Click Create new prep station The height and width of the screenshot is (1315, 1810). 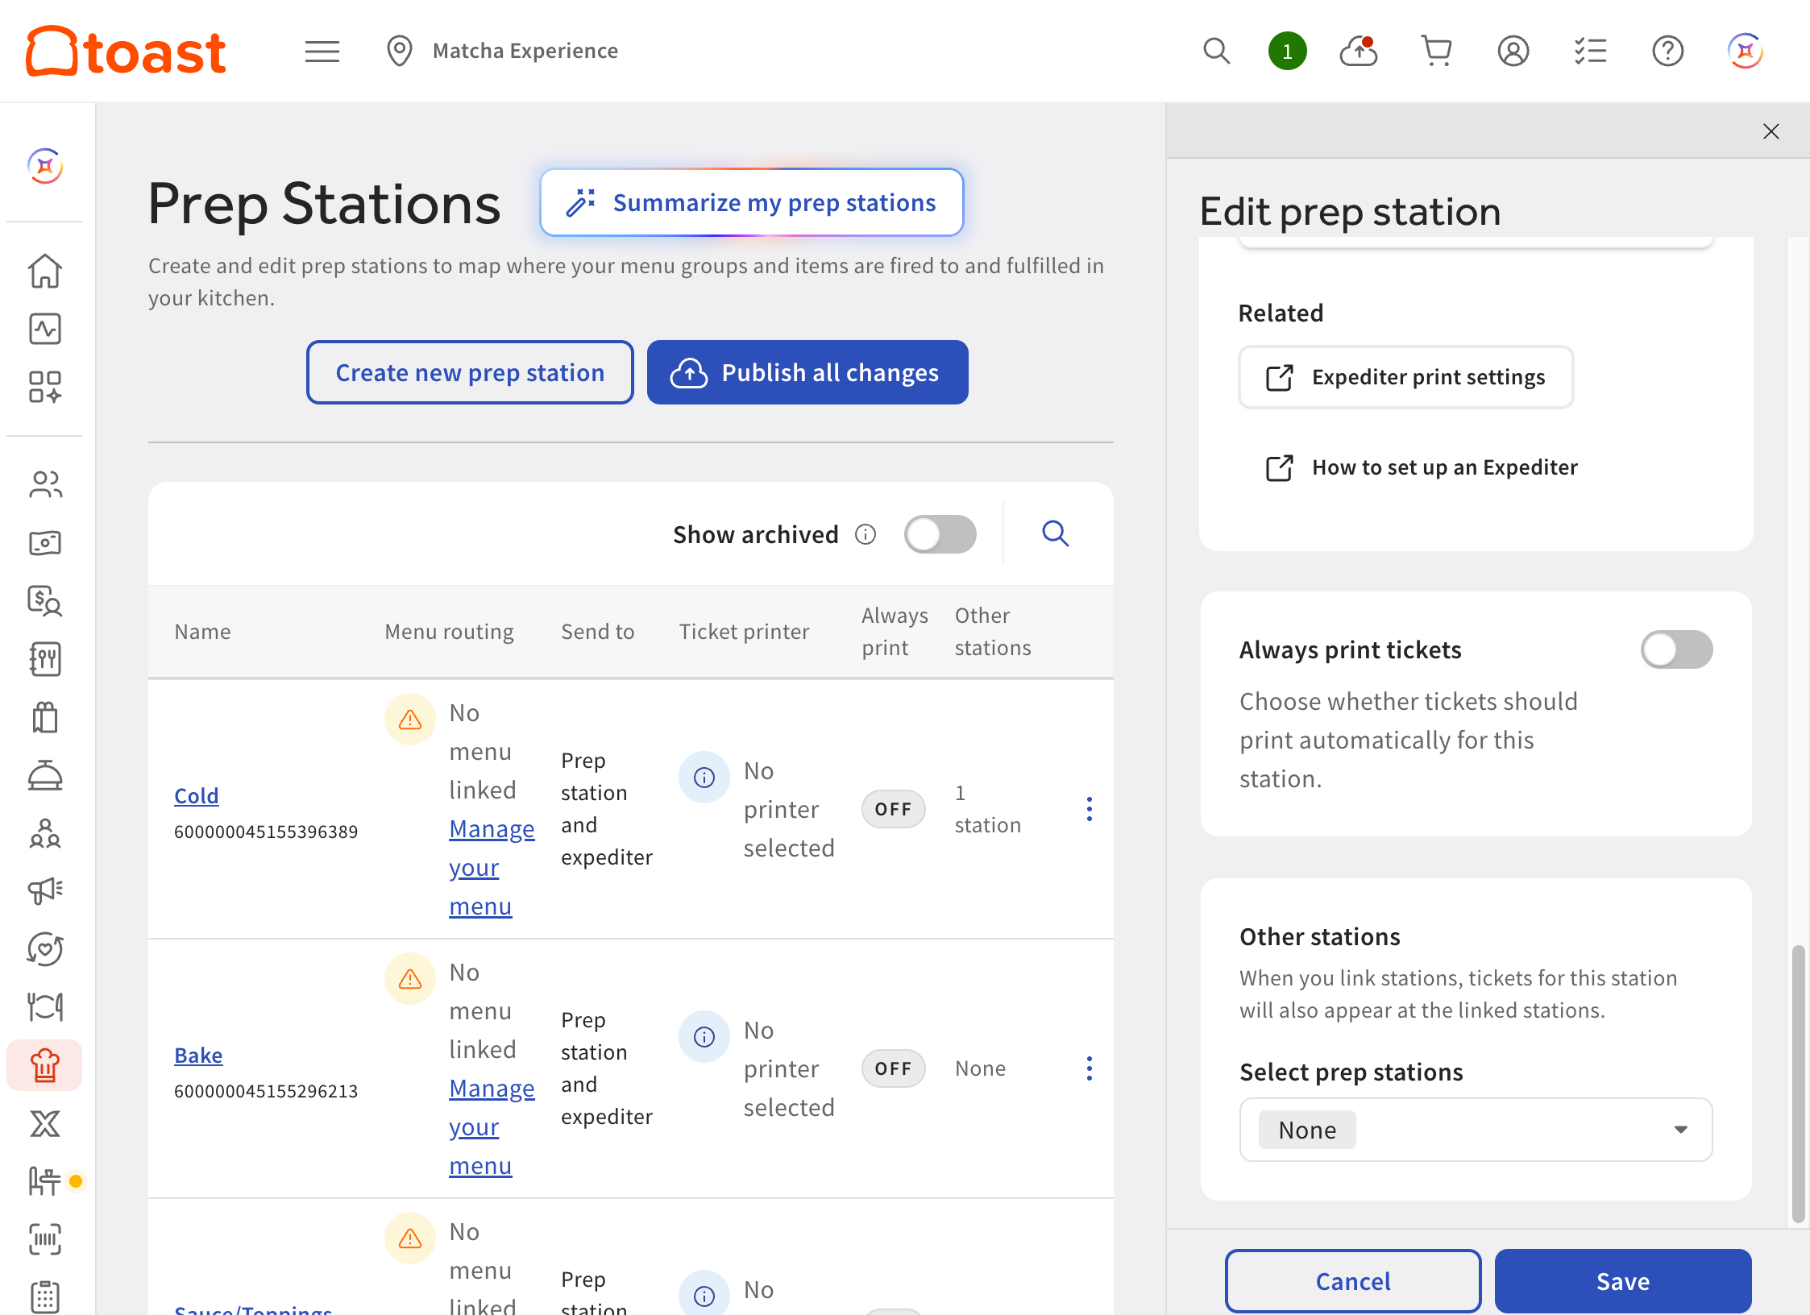[470, 372]
